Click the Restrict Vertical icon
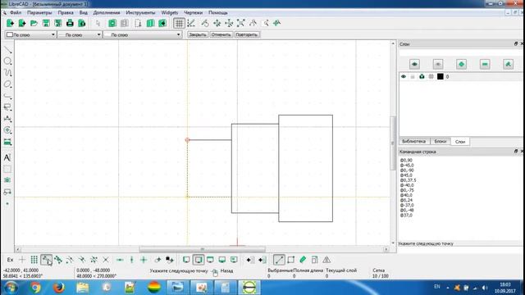This screenshot has height=295, width=525. [131, 260]
